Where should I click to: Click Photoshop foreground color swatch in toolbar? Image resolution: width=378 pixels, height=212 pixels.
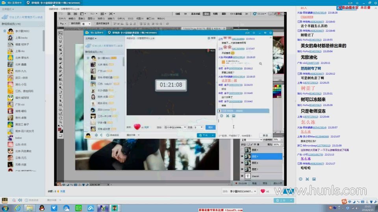(x=59, y=129)
